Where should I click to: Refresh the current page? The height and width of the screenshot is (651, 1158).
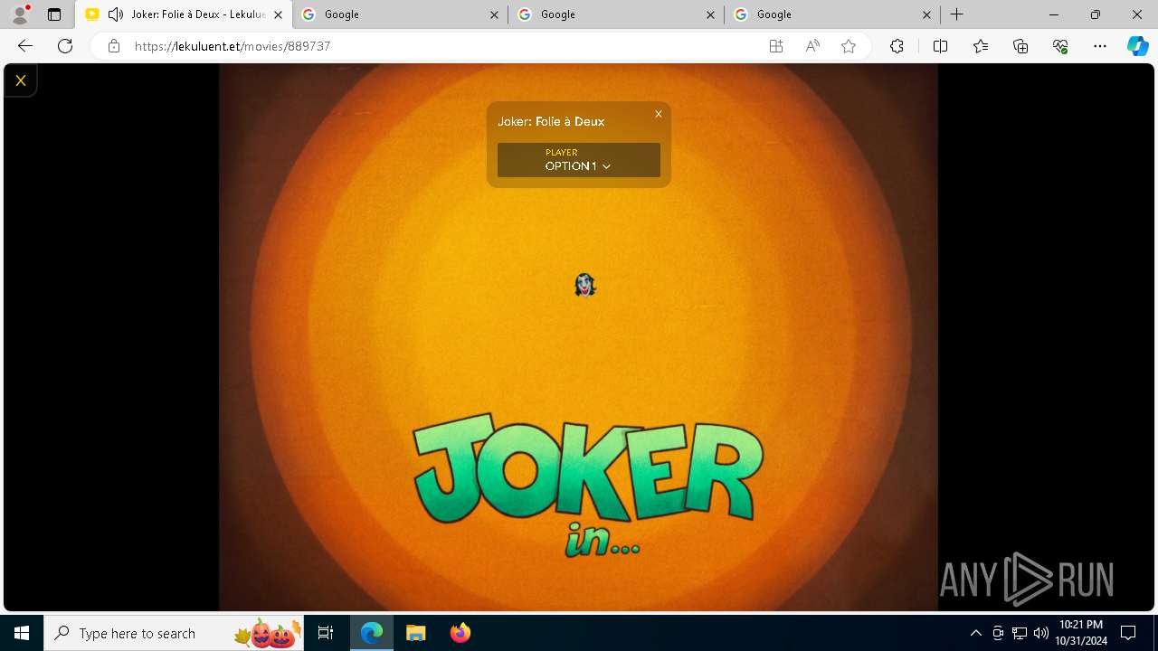click(65, 46)
